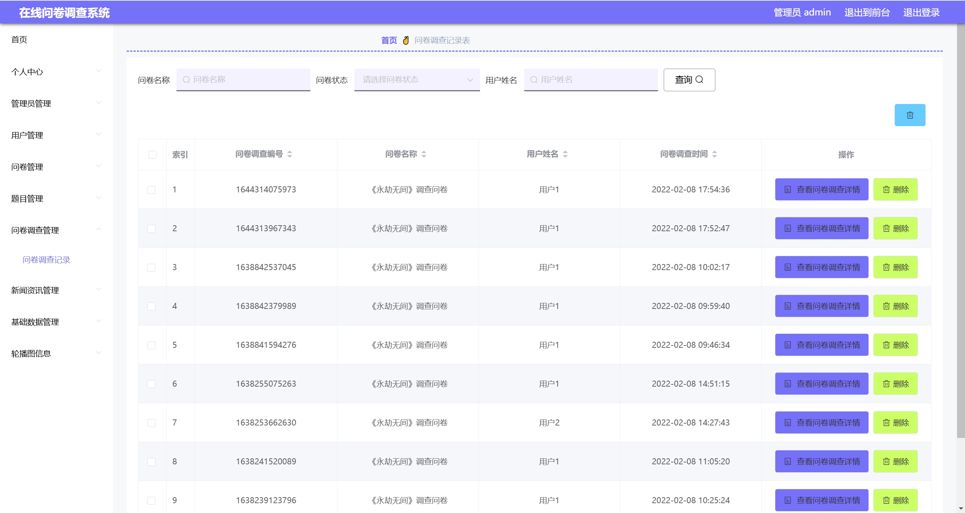Check the checkbox for row 4
This screenshot has height=513, width=965.
(x=151, y=306)
